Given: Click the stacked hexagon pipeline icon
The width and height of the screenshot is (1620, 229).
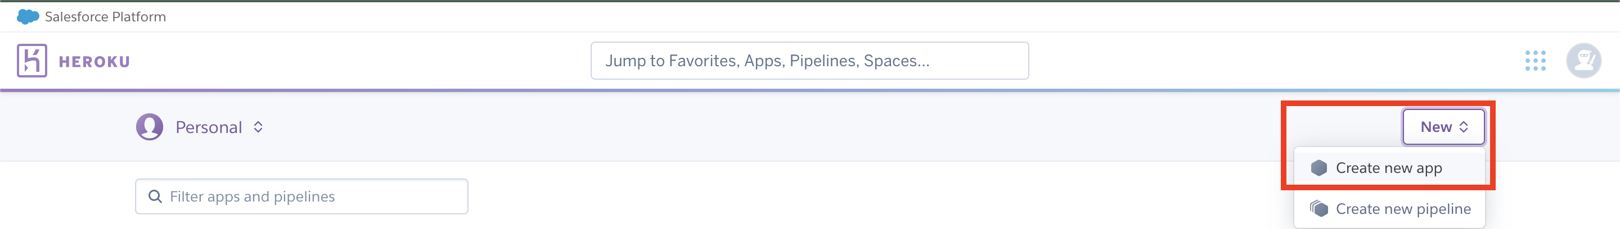Looking at the screenshot, I should point(1318,208).
